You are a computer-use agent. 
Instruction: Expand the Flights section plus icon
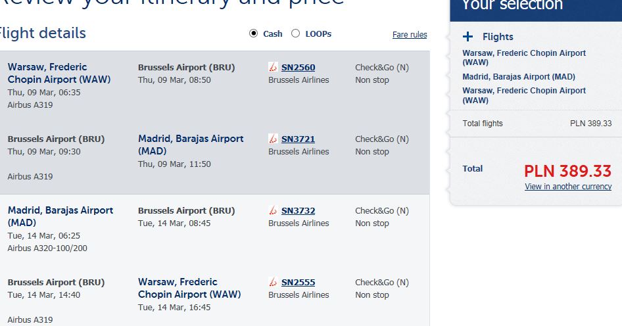coord(467,37)
